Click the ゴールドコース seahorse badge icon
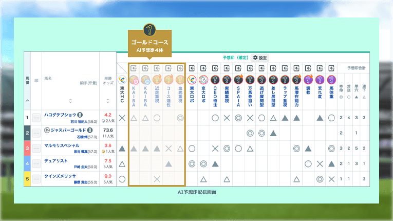The width and height of the screenshot is (393, 221). pyautogui.click(x=149, y=30)
